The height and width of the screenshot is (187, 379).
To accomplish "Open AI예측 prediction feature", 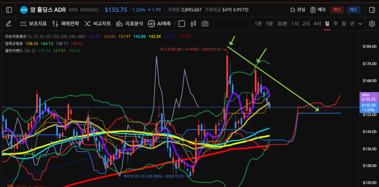I will coord(159,23).
